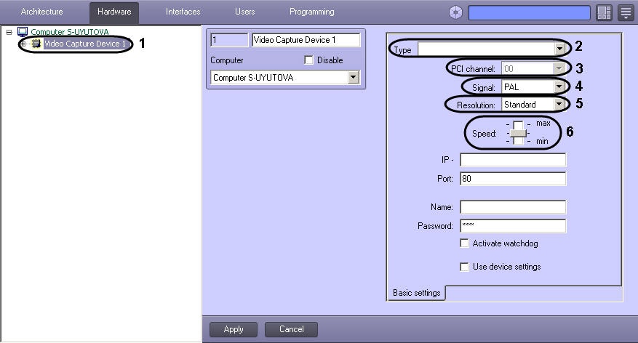Click the IP address field

[513, 160]
